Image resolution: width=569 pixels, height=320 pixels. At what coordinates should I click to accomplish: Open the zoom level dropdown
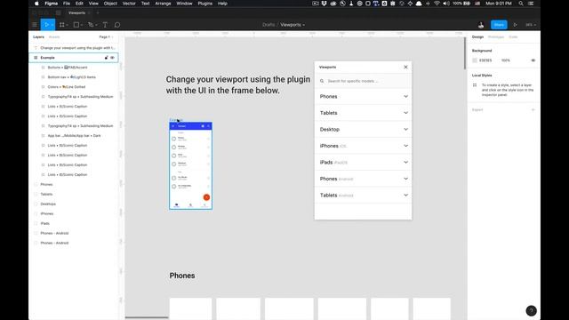click(531, 25)
